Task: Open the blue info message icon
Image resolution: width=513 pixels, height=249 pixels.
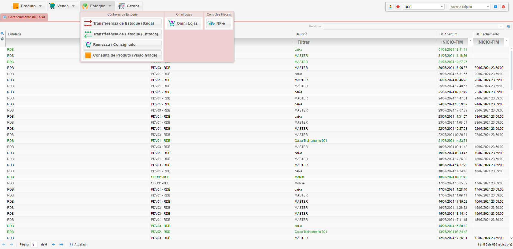Action: pyautogui.click(x=496, y=7)
